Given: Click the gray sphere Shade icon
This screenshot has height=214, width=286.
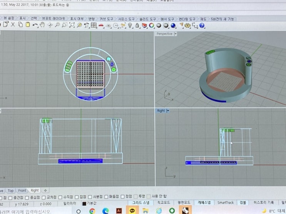Looking at the screenshot, I should (x=159, y=25).
